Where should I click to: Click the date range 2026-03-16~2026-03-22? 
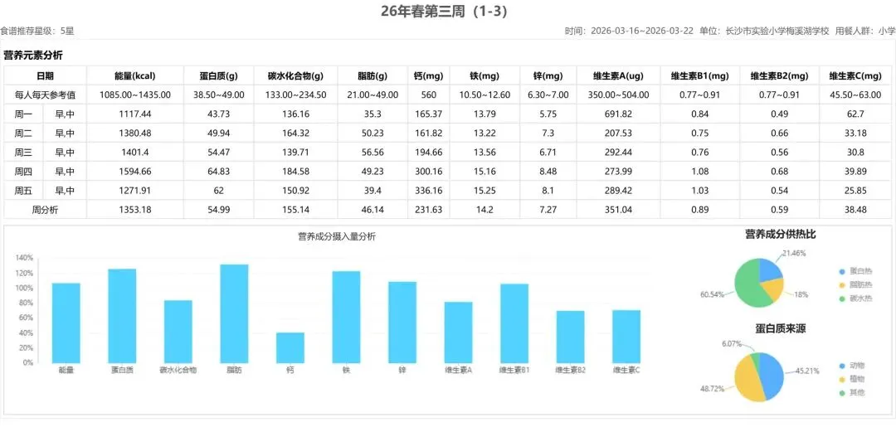(x=642, y=31)
